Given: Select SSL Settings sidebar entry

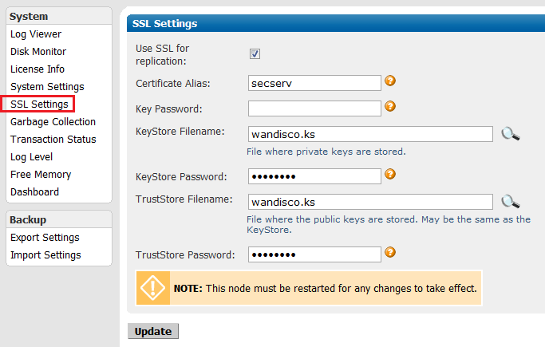Looking at the screenshot, I should pos(39,104).
